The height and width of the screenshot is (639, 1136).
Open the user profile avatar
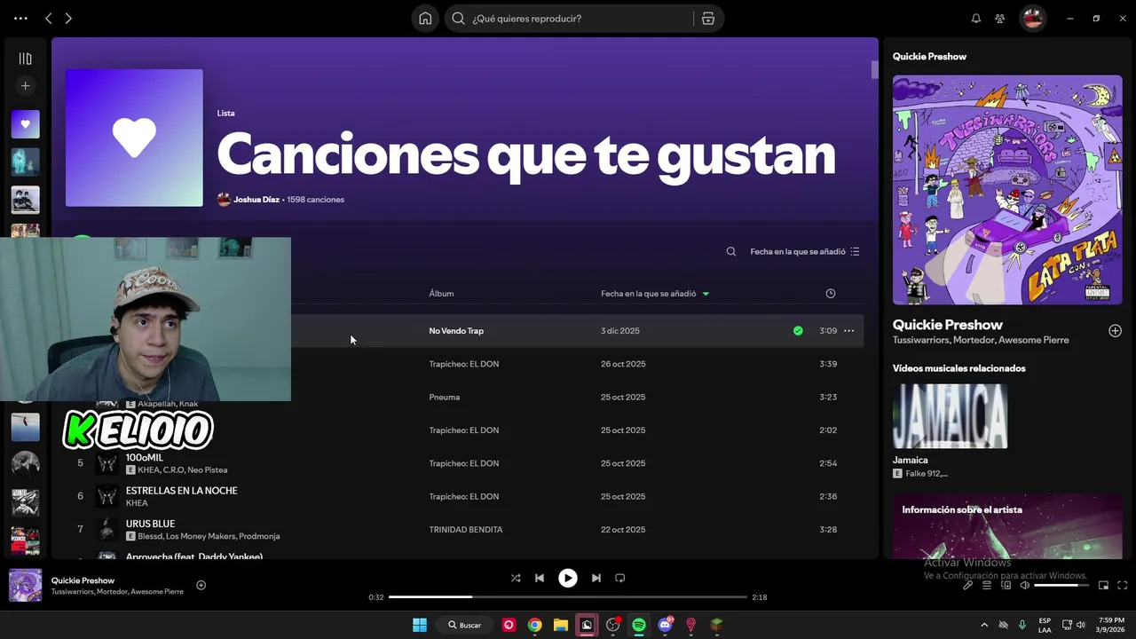(1032, 18)
